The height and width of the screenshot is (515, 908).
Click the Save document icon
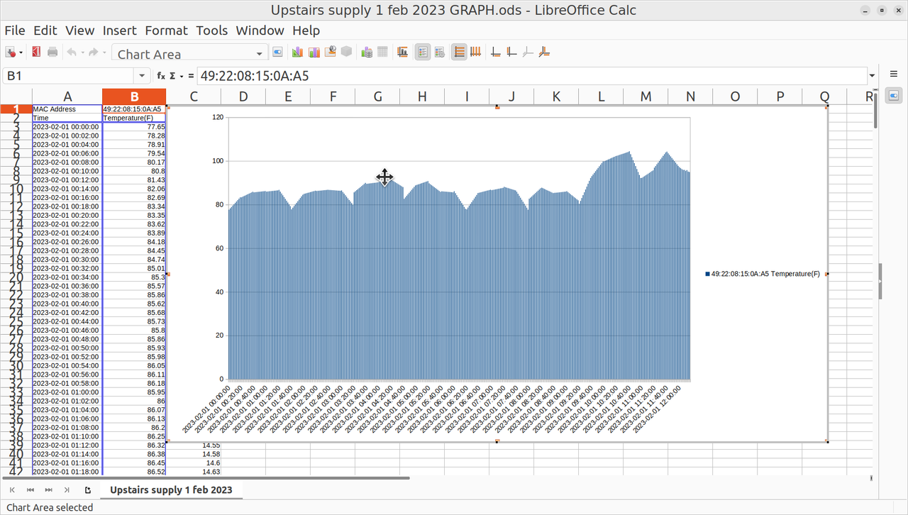click(11, 52)
